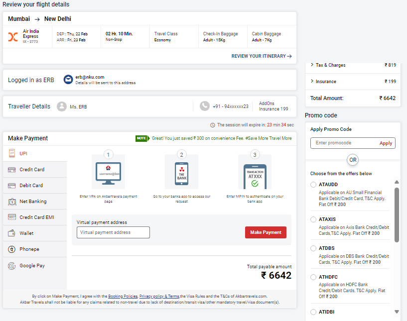The height and width of the screenshot is (321, 407).
Task: Open Privacy policy & Terms link
Action: pyautogui.click(x=159, y=297)
